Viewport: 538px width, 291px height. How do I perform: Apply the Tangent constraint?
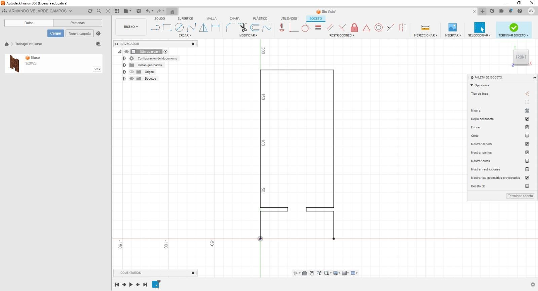point(306,28)
